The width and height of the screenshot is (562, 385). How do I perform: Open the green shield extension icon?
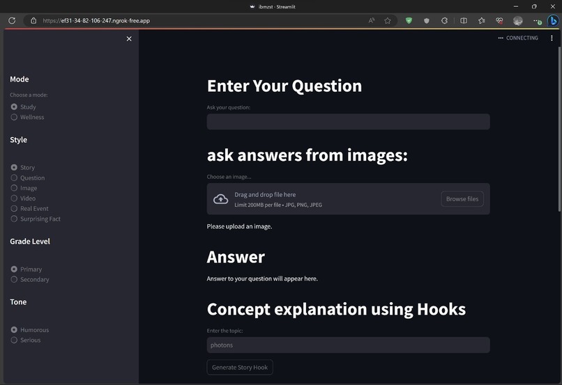click(x=409, y=20)
